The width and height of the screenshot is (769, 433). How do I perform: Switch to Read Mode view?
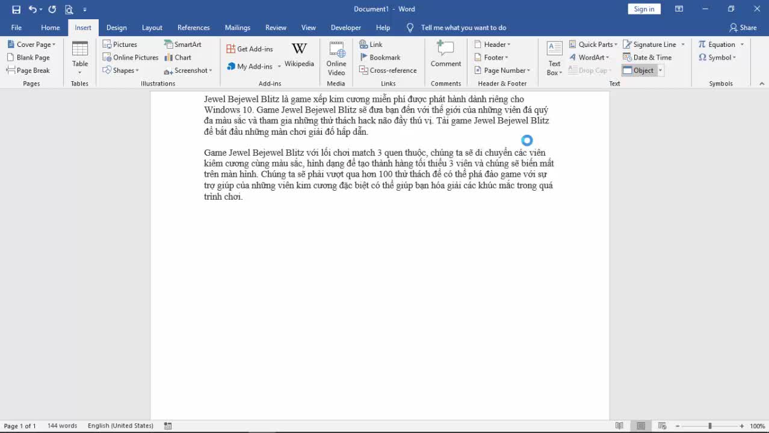[x=619, y=426]
